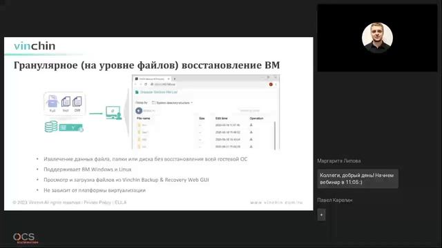Click the bullet starting with 'Извлечение данных файла'
This screenshot has width=442, height=248.
point(146,159)
